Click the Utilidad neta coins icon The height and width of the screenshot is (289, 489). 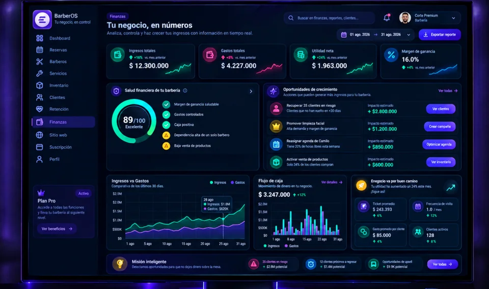pos(301,55)
